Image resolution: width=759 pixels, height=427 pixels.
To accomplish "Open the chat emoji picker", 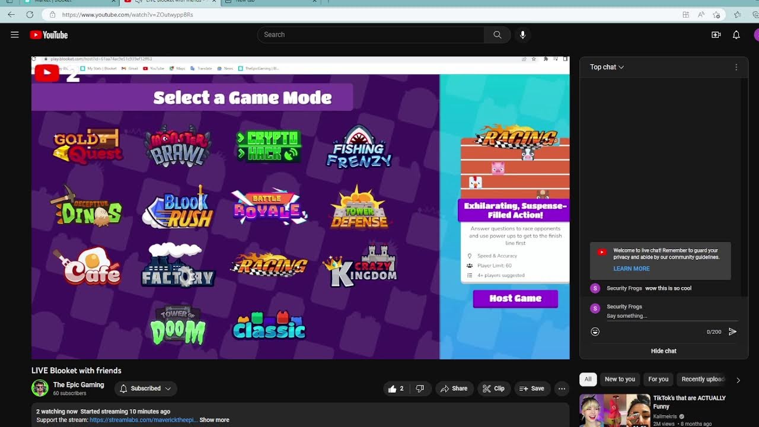I will [595, 332].
